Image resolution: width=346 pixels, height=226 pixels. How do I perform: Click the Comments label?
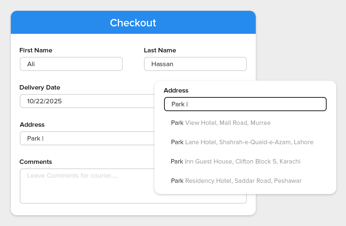[x=36, y=162]
